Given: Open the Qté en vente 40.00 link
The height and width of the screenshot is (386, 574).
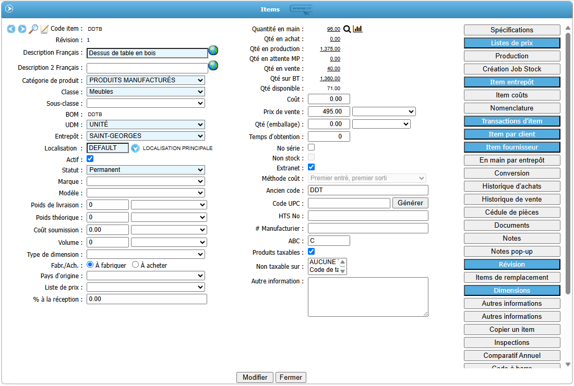Looking at the screenshot, I should point(333,68).
